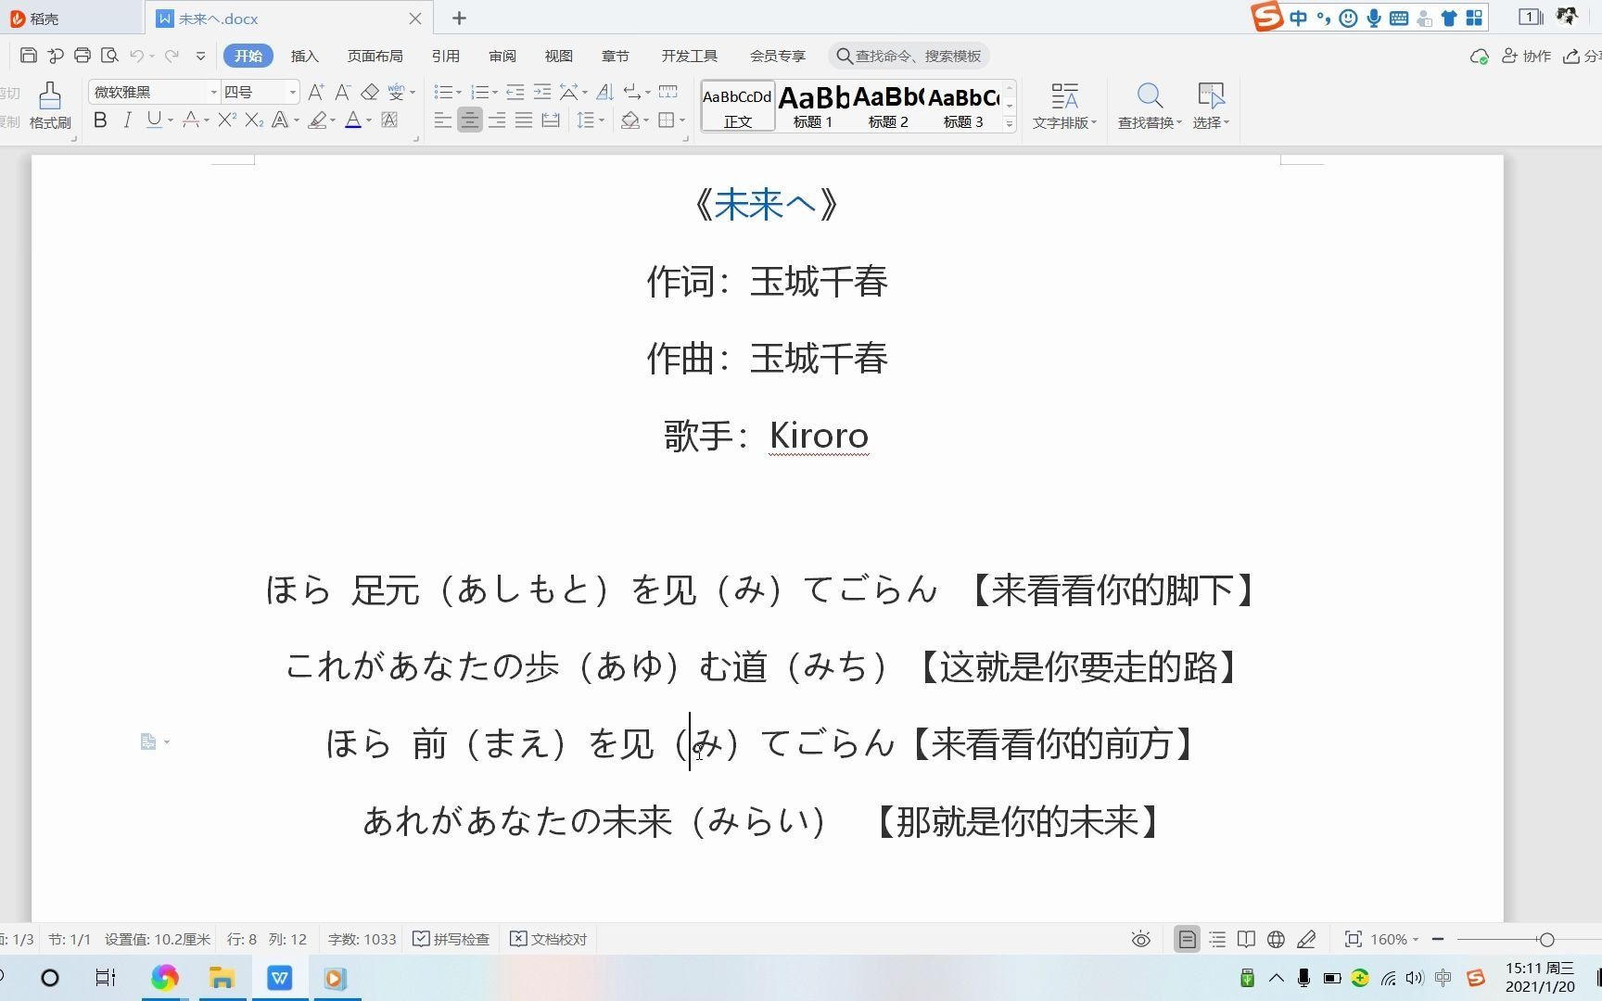The image size is (1602, 1001).
Task: Enable eye protection mode icon
Action: pos(1141,940)
